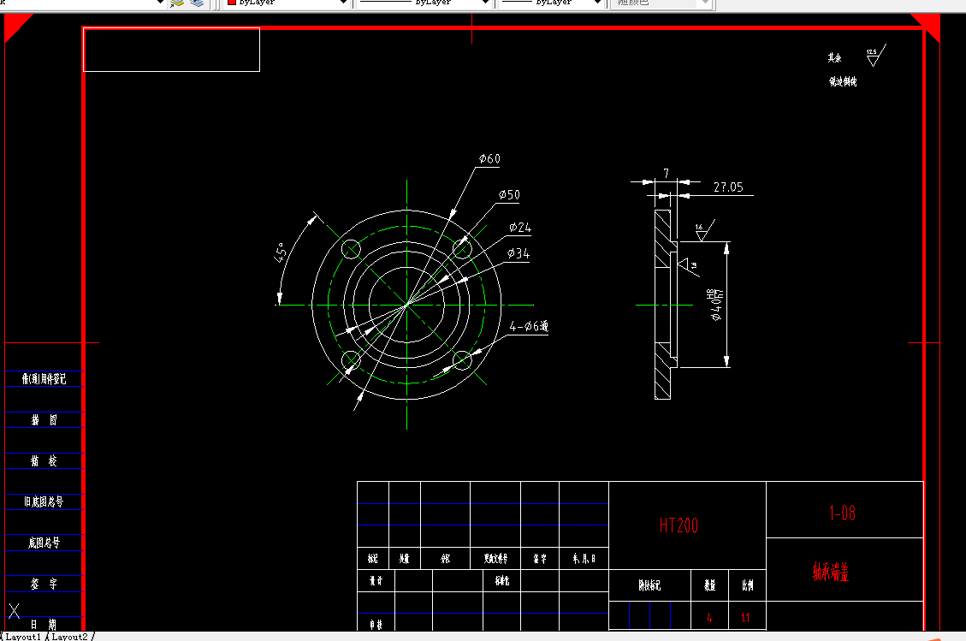This screenshot has width=966, height=641.
Task: Click the red 1:1 scale value
Action: pyautogui.click(x=745, y=617)
